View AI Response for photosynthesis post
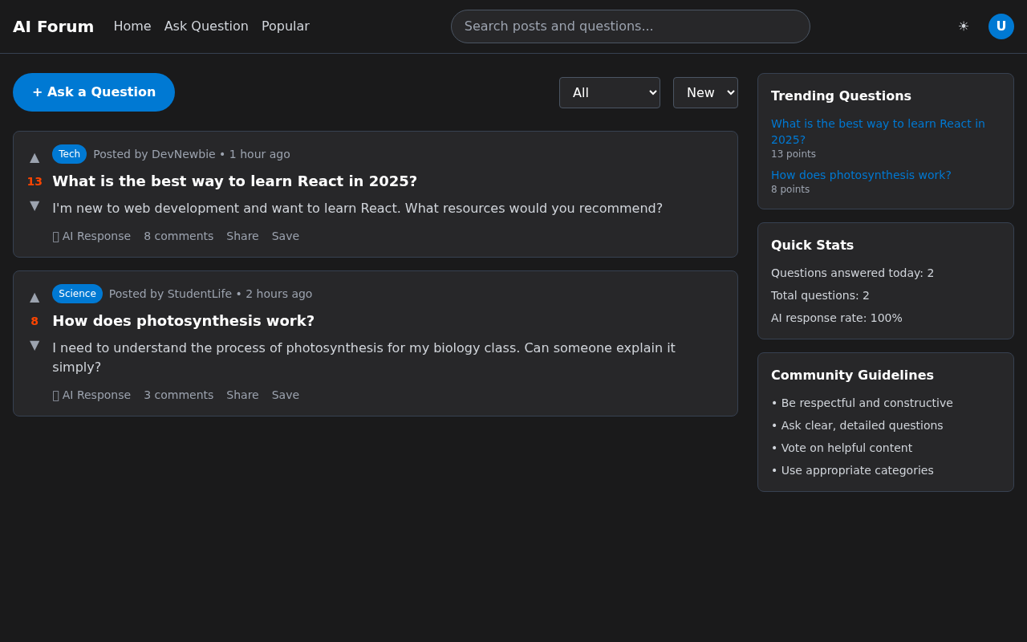 tap(91, 395)
